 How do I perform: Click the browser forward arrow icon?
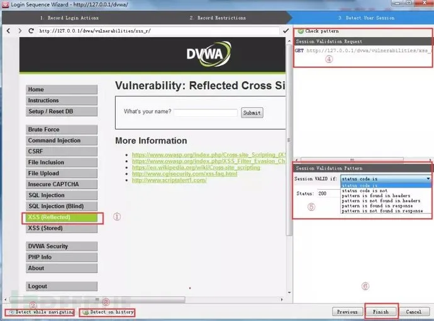click(19, 31)
